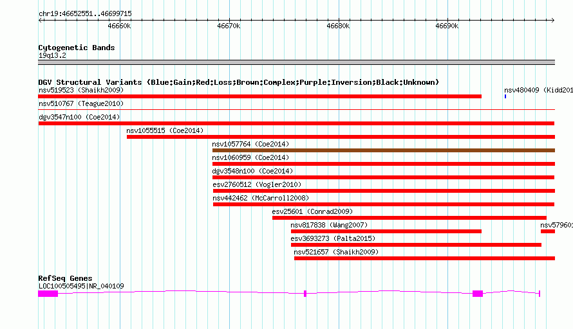Click the RefSeq Genes track title
The height and width of the screenshot is (329, 573).
coord(65,278)
